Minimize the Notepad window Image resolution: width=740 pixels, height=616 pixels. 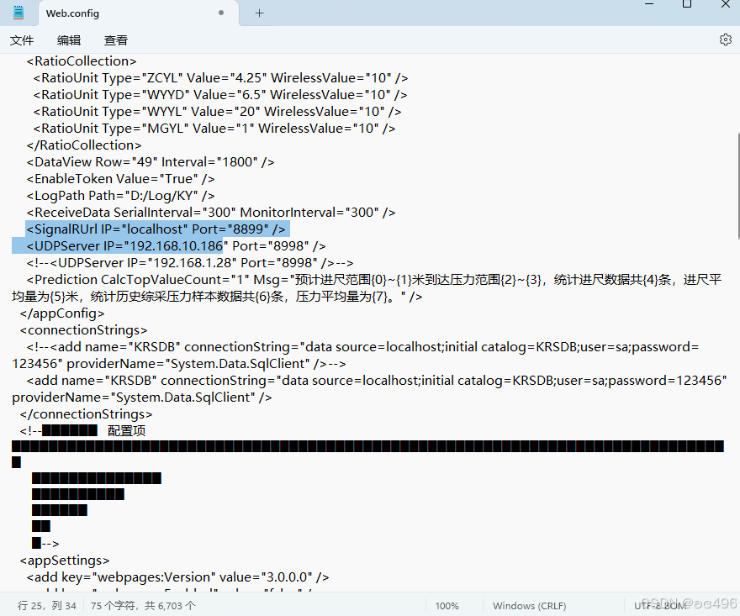point(649,4)
